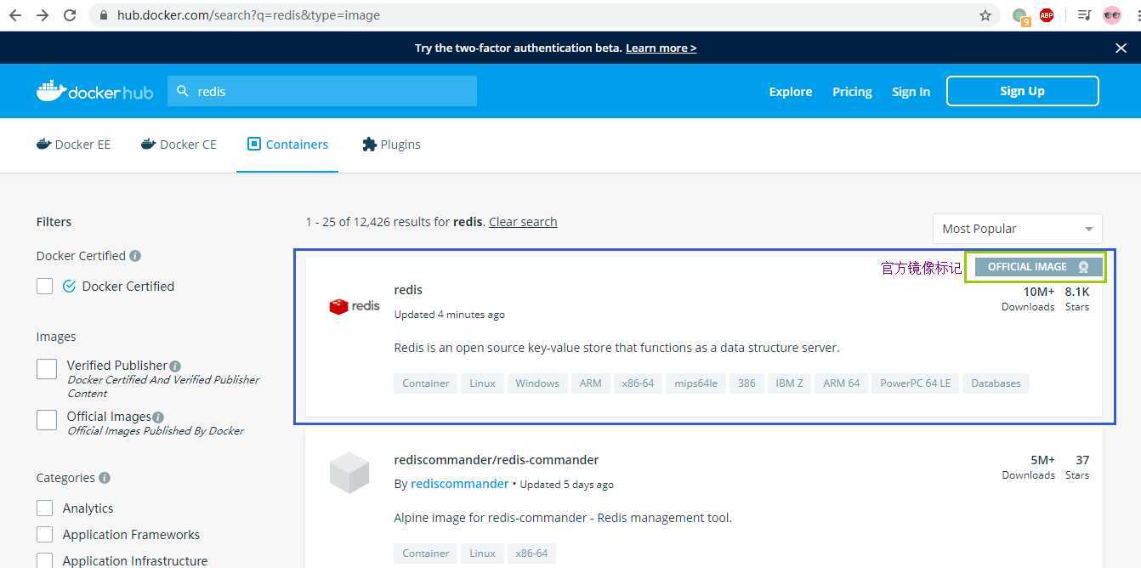Check the Official Images filter
Screen dimensions: 1141x568
point(47,420)
